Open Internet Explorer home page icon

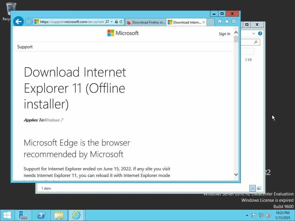tap(220, 22)
